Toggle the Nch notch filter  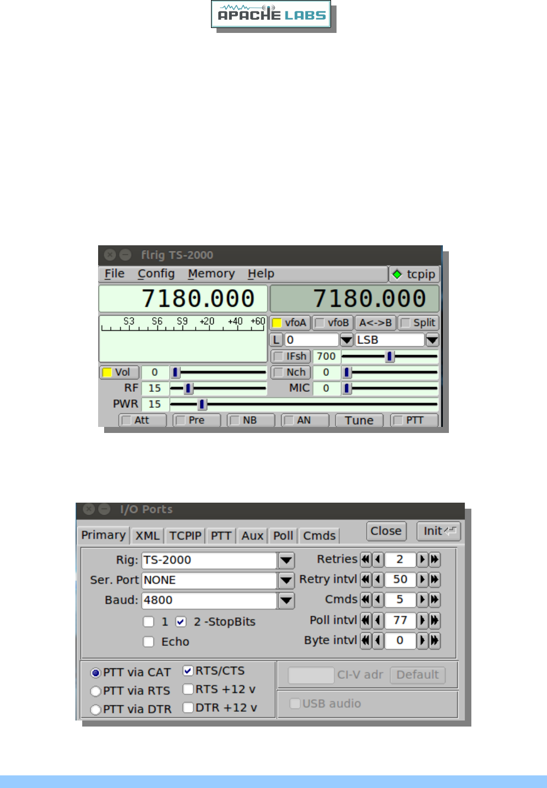[x=290, y=372]
